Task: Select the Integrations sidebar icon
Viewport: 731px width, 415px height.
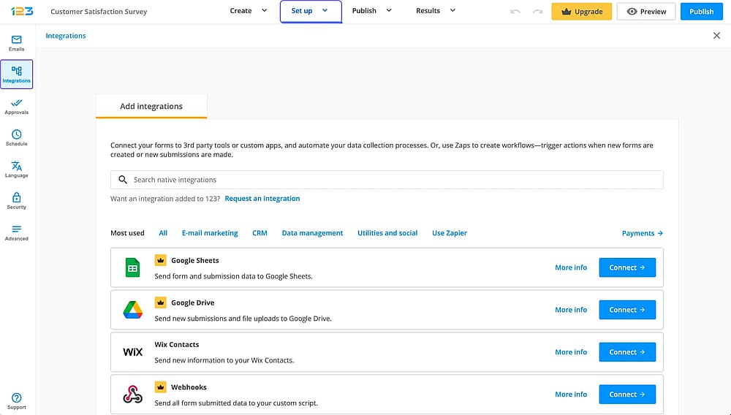Action: [16, 74]
